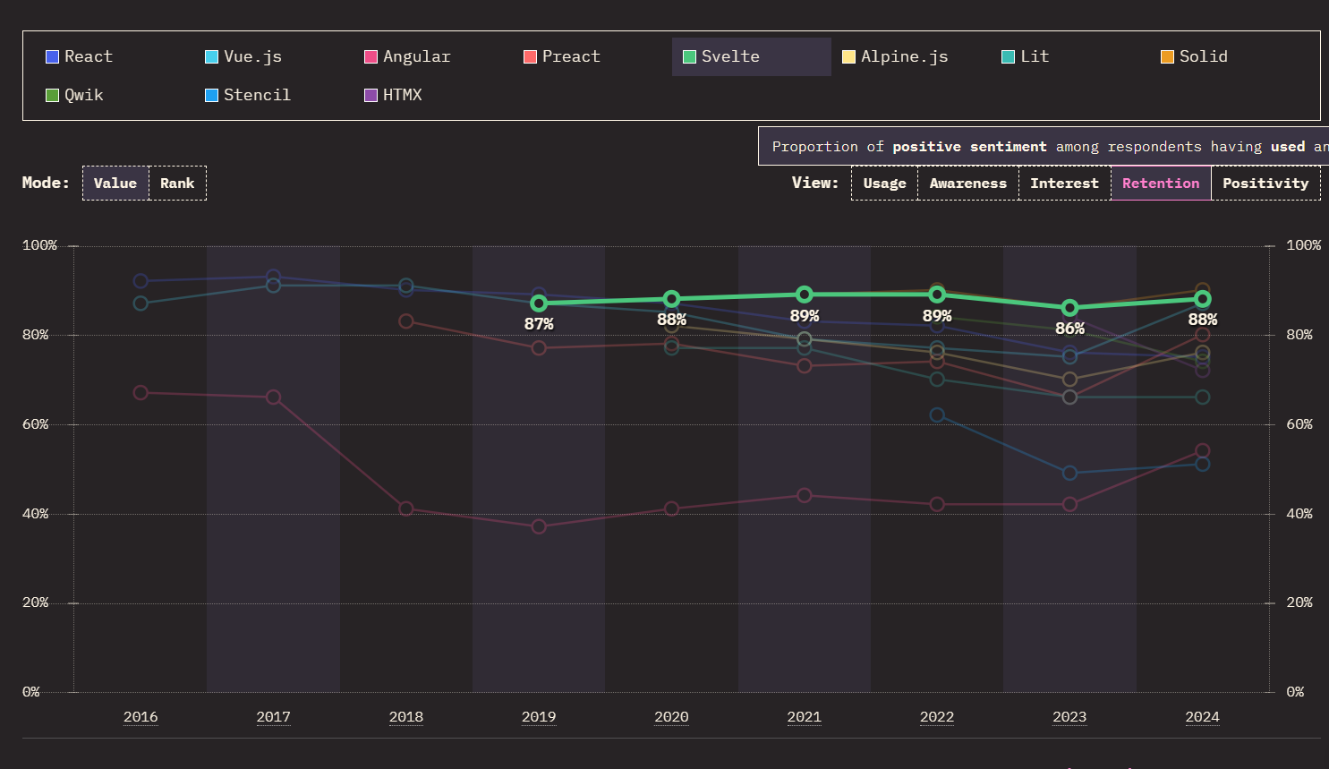Click the Alpine.js yellow color swatch
The image size is (1329, 769).
click(848, 56)
